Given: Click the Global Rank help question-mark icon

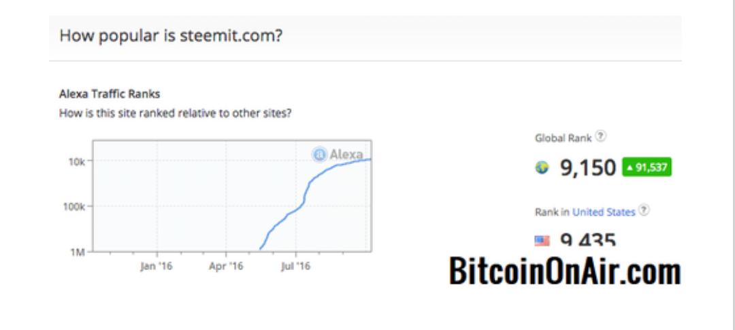Looking at the screenshot, I should (x=601, y=136).
